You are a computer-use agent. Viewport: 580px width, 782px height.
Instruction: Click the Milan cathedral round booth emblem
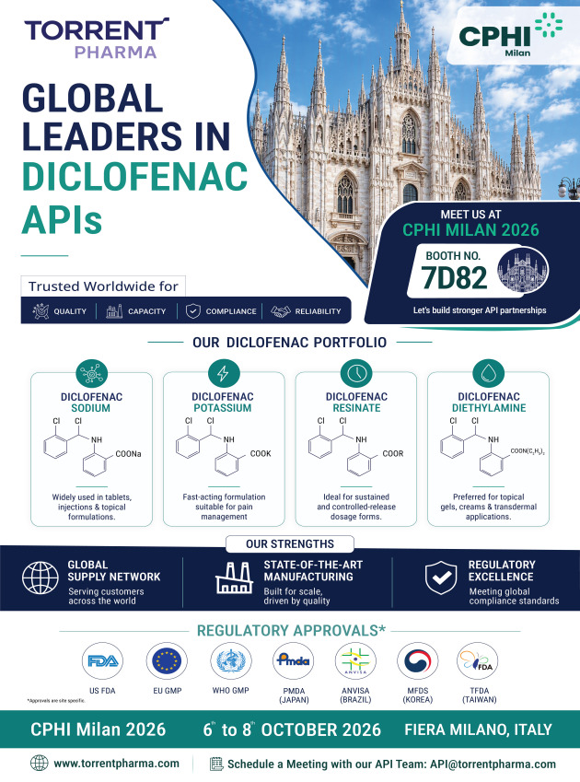tap(523, 272)
